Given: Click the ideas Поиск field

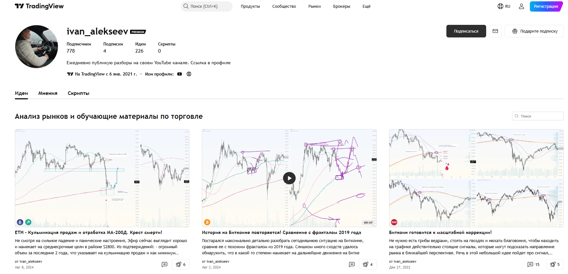Looking at the screenshot, I should click(x=538, y=116).
